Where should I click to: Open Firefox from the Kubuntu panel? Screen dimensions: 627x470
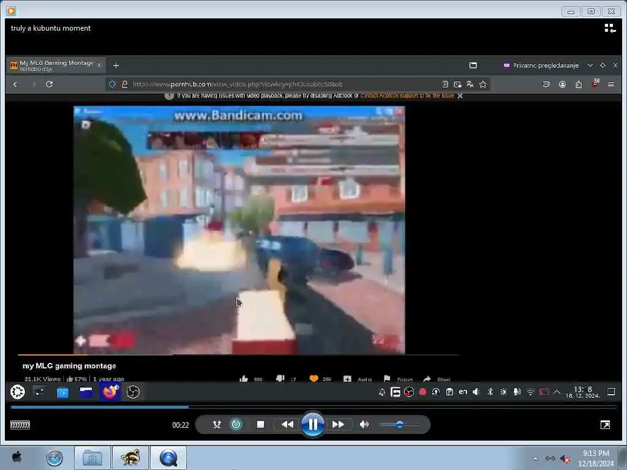[110, 392]
